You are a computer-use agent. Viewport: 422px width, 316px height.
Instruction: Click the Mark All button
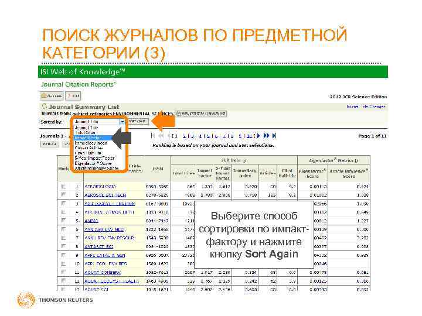click(49, 144)
